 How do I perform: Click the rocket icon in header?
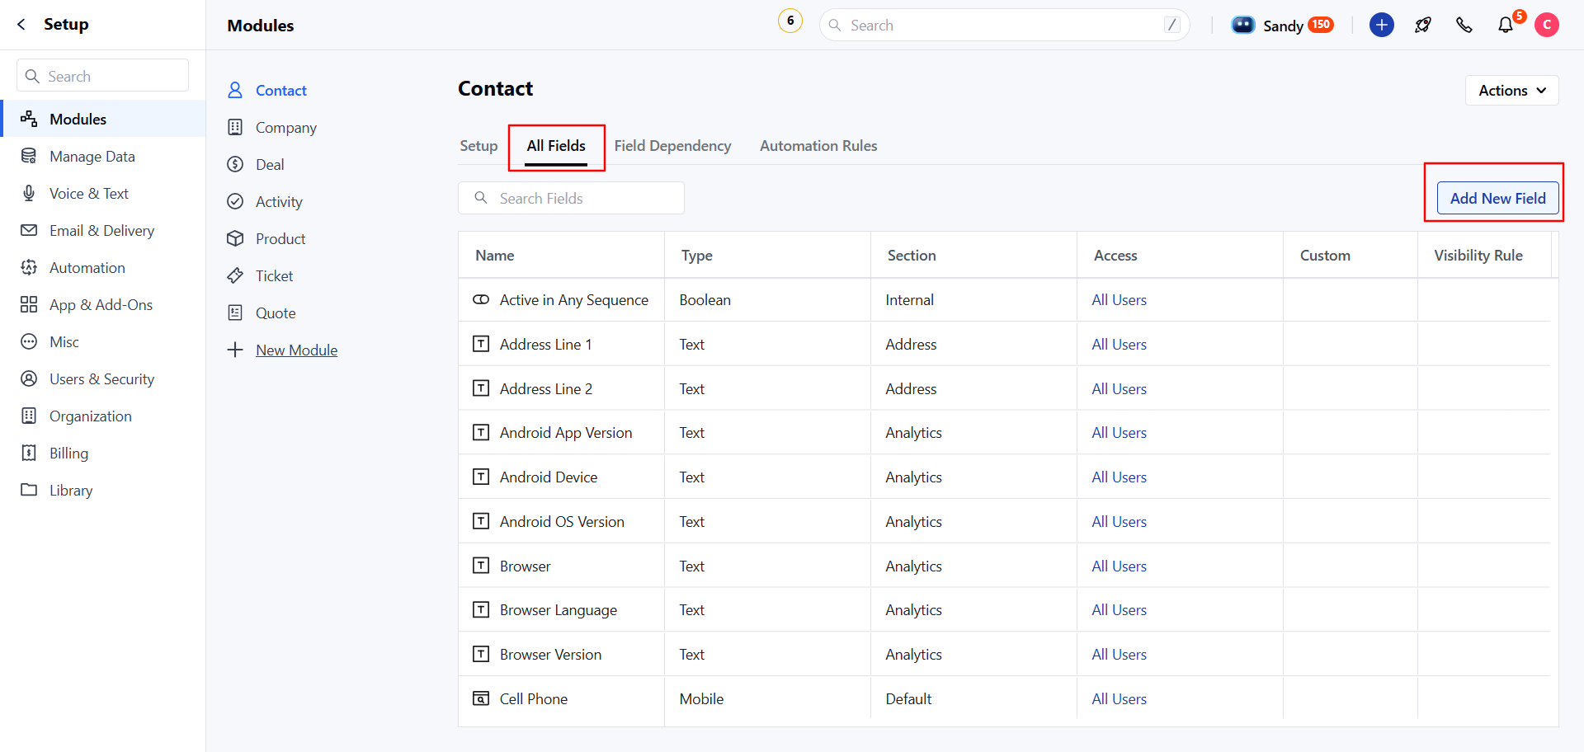[1423, 25]
